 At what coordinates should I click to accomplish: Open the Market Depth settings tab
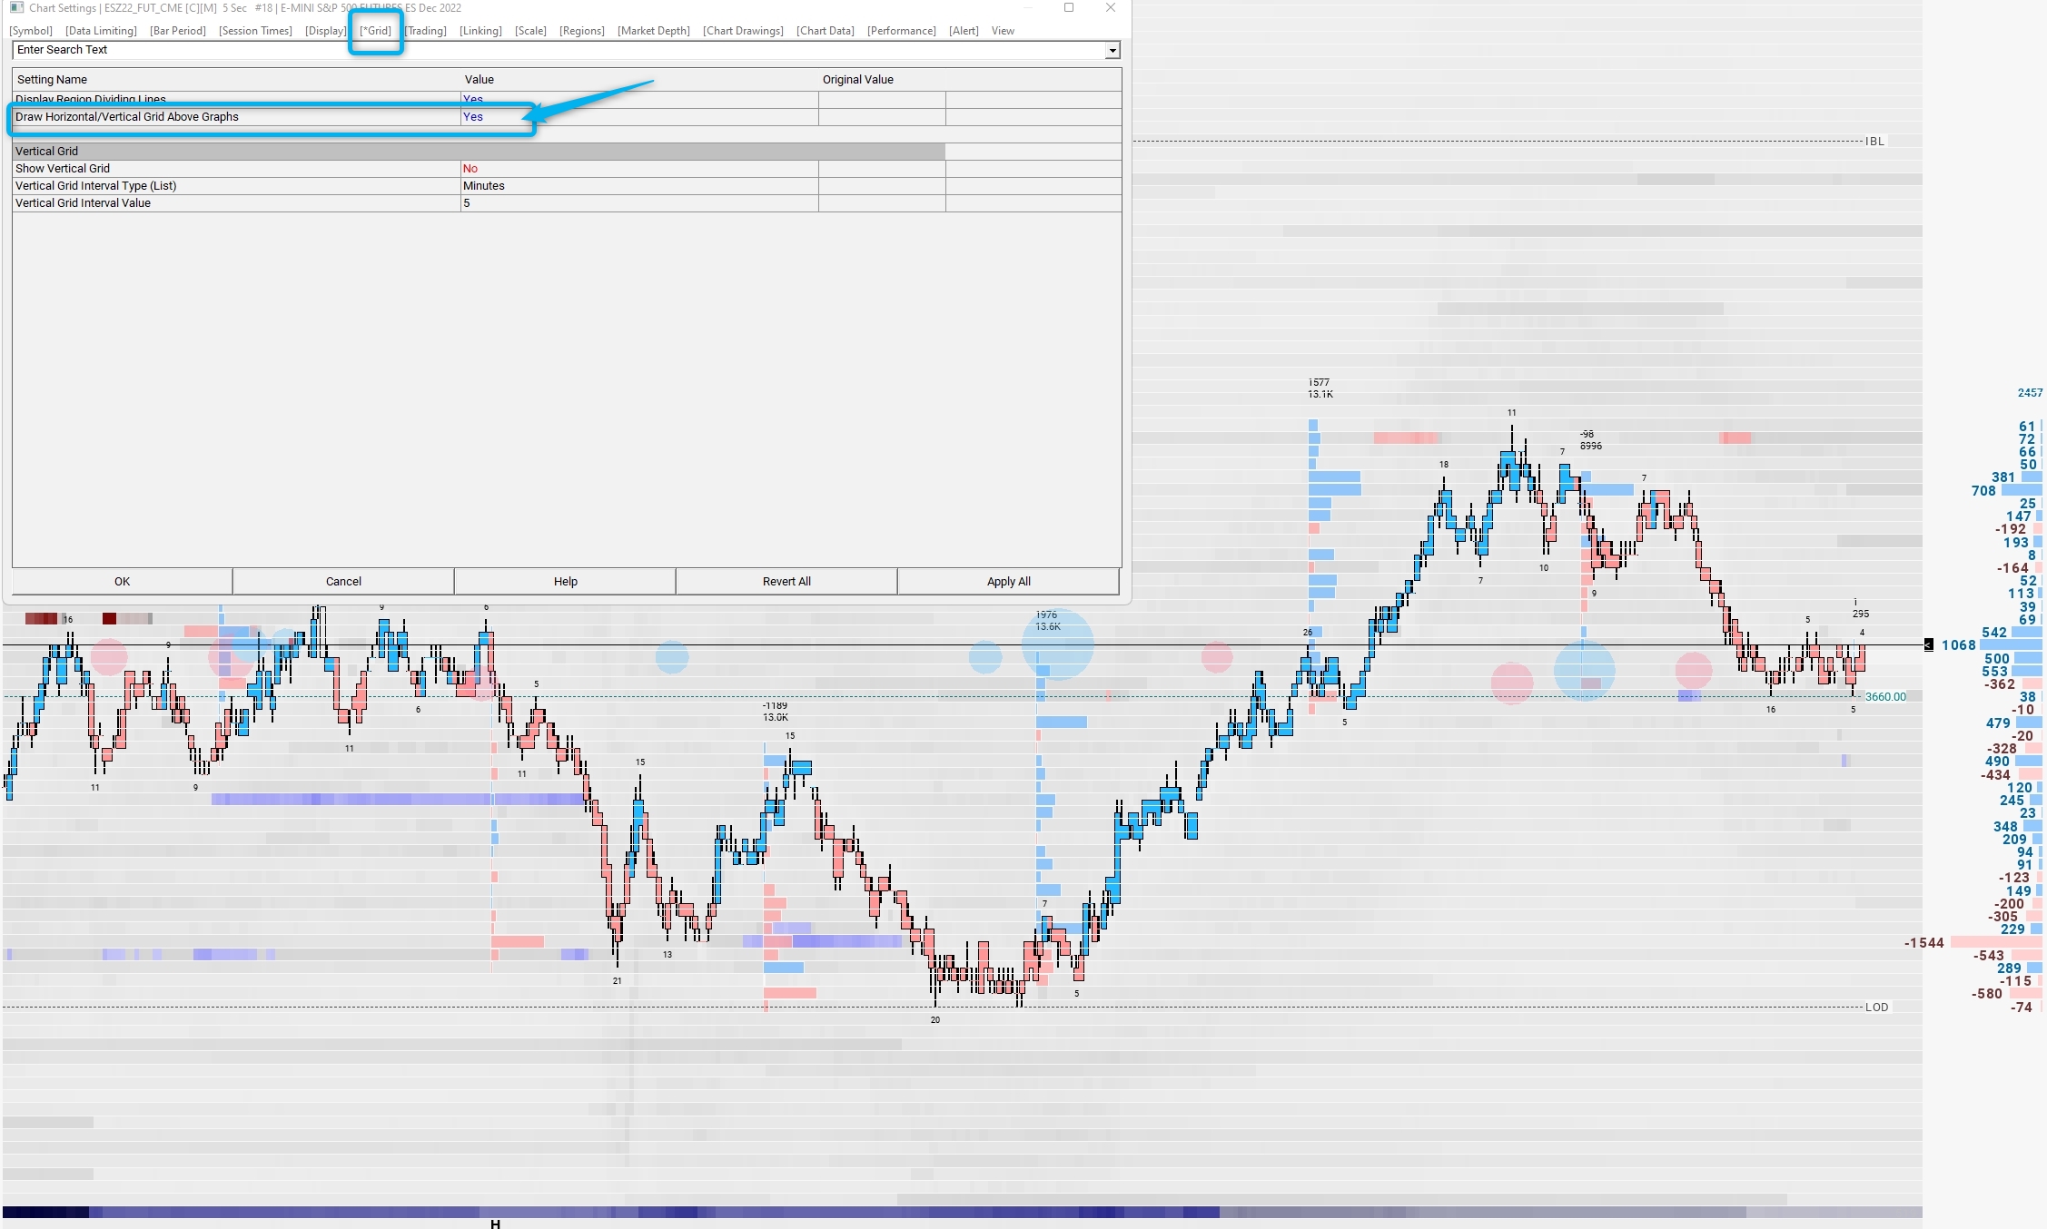point(653,31)
